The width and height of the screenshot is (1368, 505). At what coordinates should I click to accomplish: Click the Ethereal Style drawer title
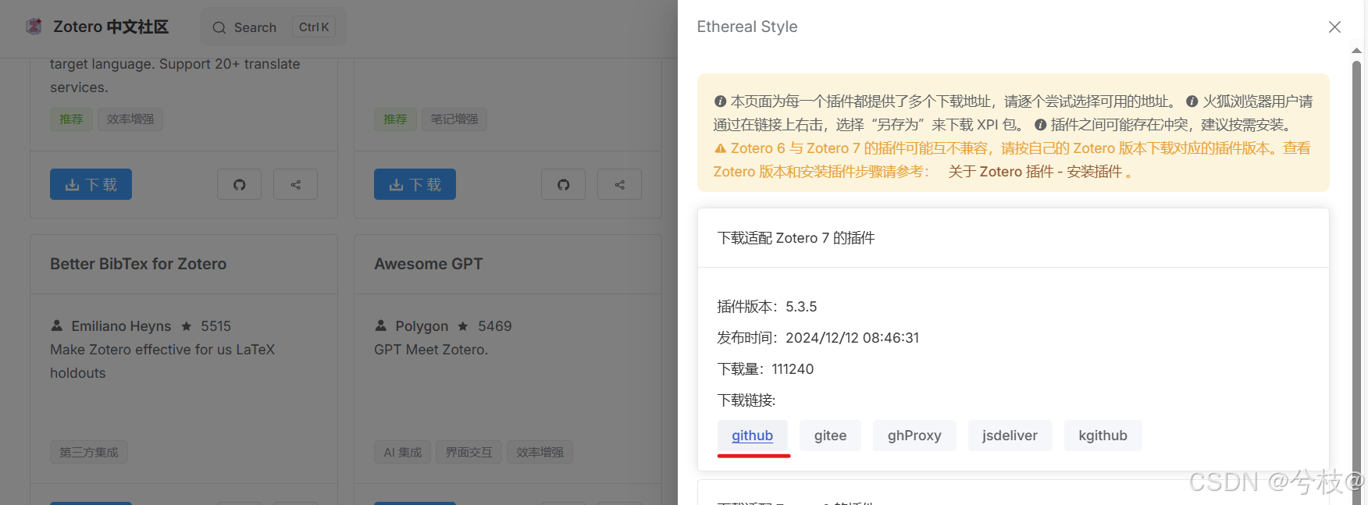click(x=747, y=27)
